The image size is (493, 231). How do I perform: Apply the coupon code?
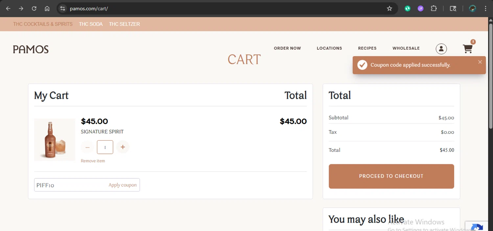123,185
